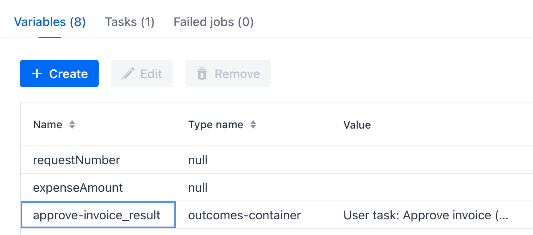Click the pencil icon on Edit button
Image resolution: width=533 pixels, height=235 pixels.
coord(128,73)
